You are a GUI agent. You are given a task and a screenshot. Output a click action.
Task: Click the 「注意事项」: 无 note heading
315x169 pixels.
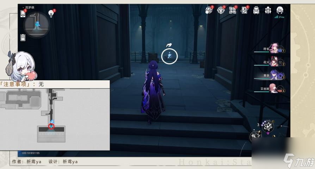pyautogui.click(x=22, y=84)
